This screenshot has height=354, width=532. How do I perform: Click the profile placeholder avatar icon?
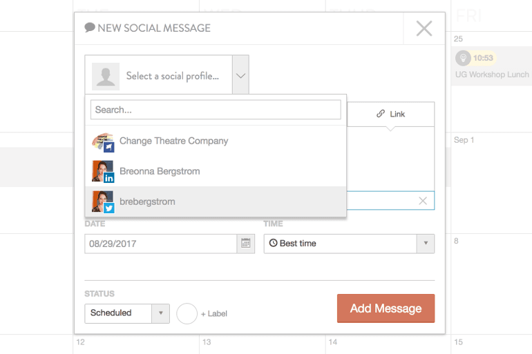coord(106,76)
